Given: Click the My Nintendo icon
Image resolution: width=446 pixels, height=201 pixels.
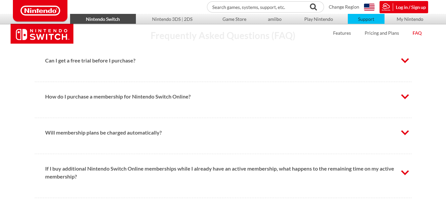Looking at the screenshot, I should (x=386, y=7).
